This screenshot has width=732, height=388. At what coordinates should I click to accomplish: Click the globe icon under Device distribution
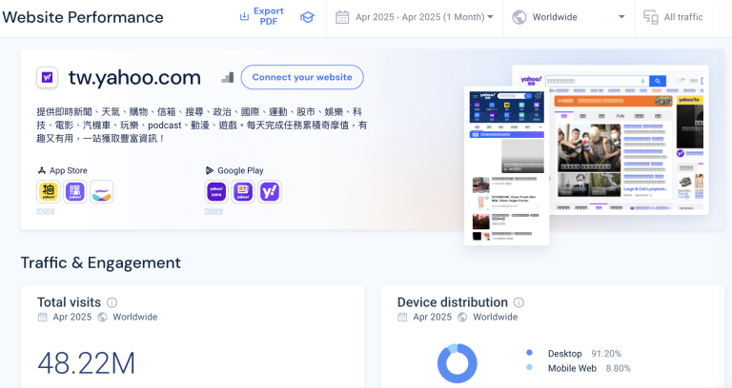coord(462,318)
